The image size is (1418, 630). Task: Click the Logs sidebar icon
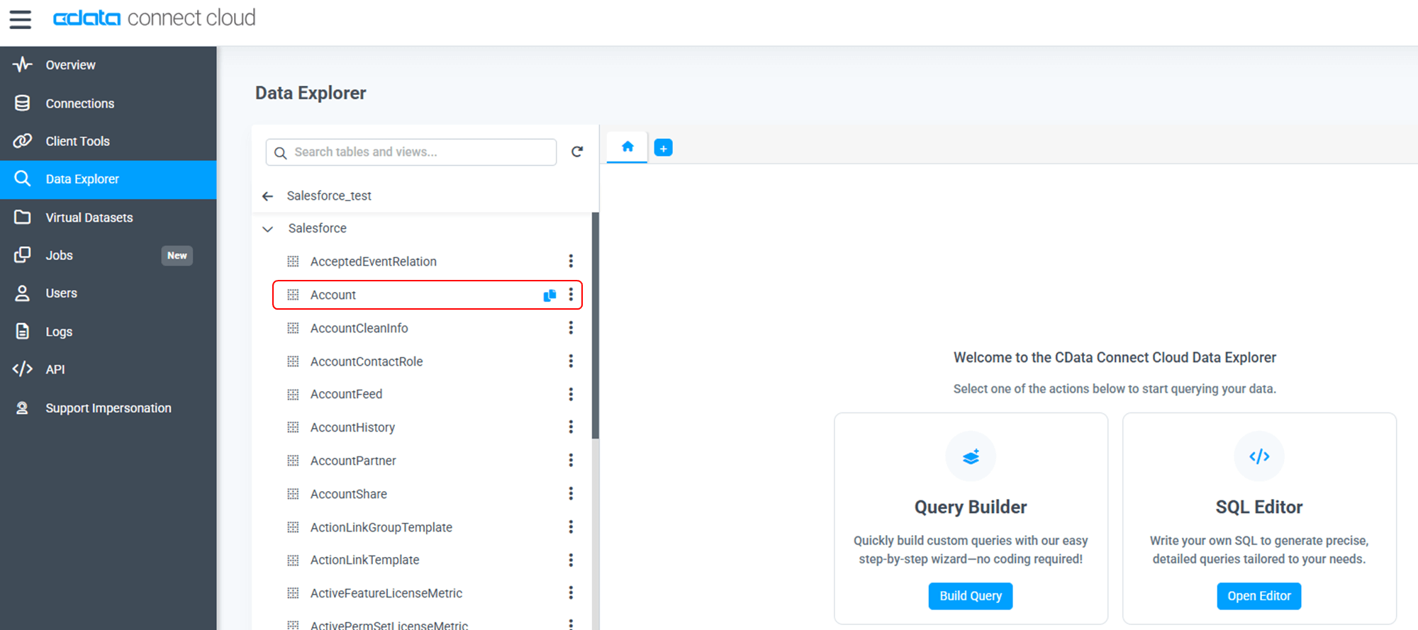[x=23, y=331]
